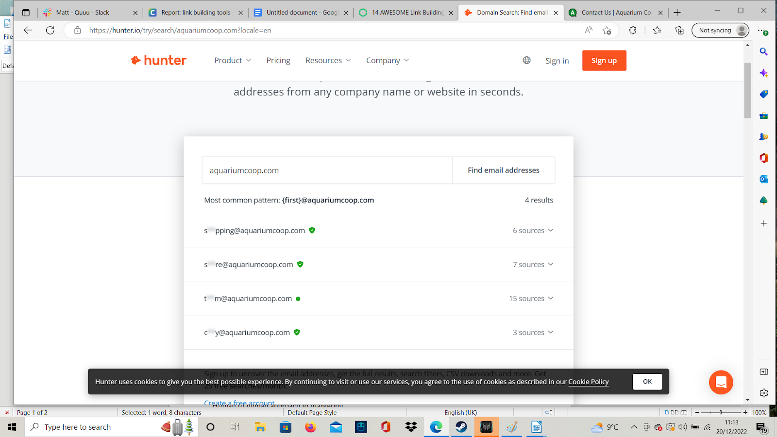Open File Explorer from the taskbar
The image size is (777, 437).
(x=260, y=427)
